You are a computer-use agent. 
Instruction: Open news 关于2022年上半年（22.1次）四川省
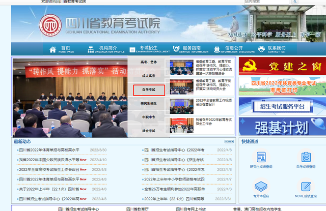pyautogui.click(x=49, y=189)
